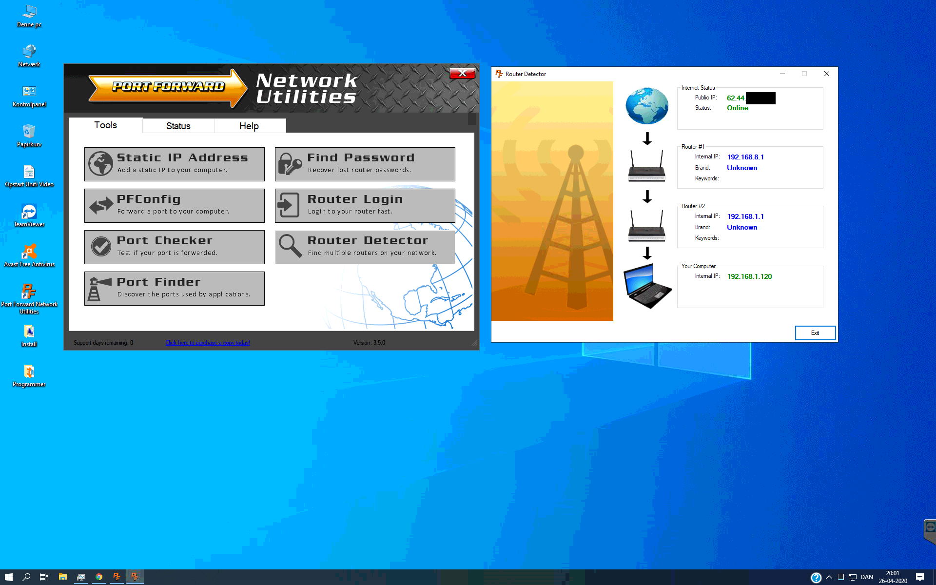The height and width of the screenshot is (585, 936).
Task: Close the Router Detector window
Action: (827, 74)
